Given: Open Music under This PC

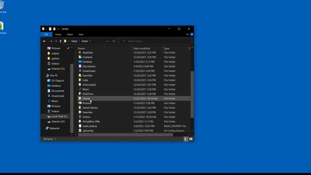Looking at the screenshot, I should (54, 101).
